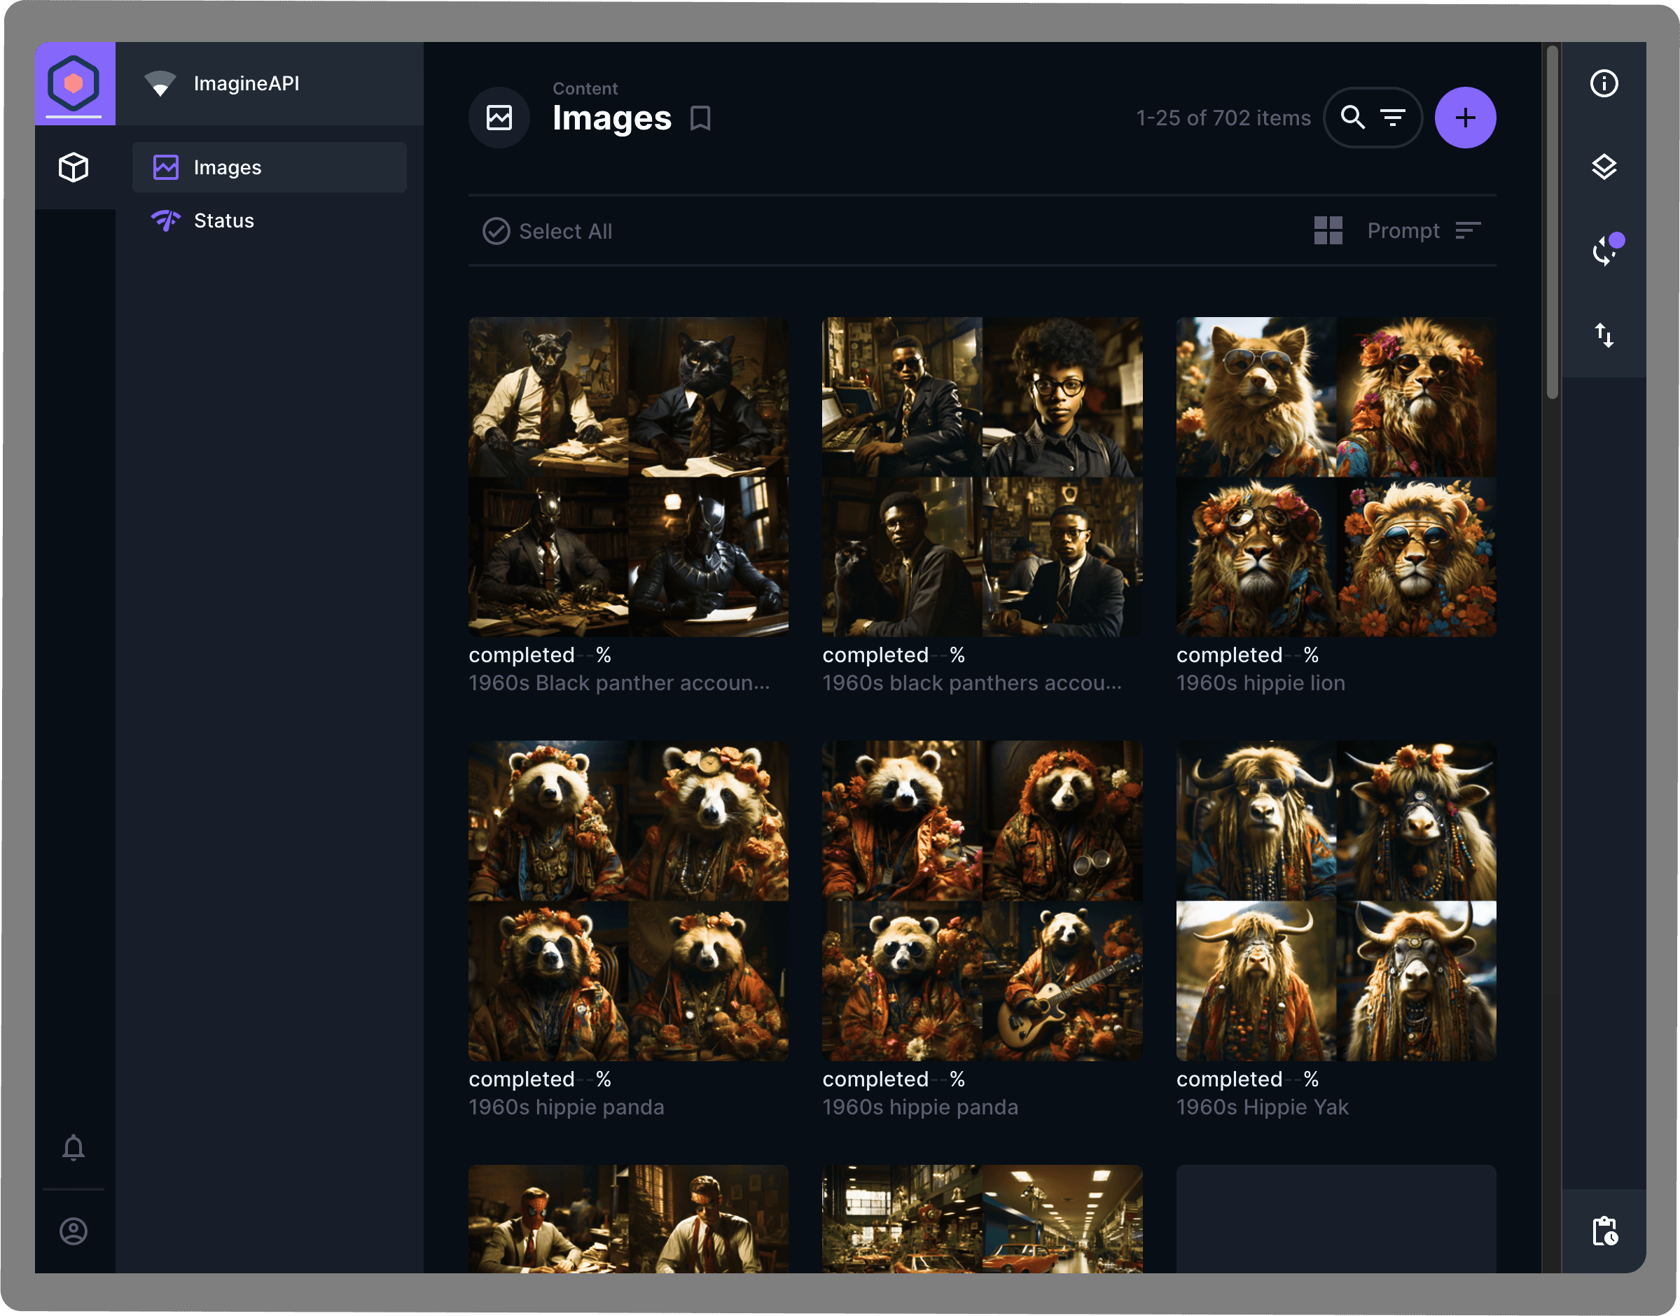Change card size grid icon
1680x1316 pixels.
[1328, 230]
